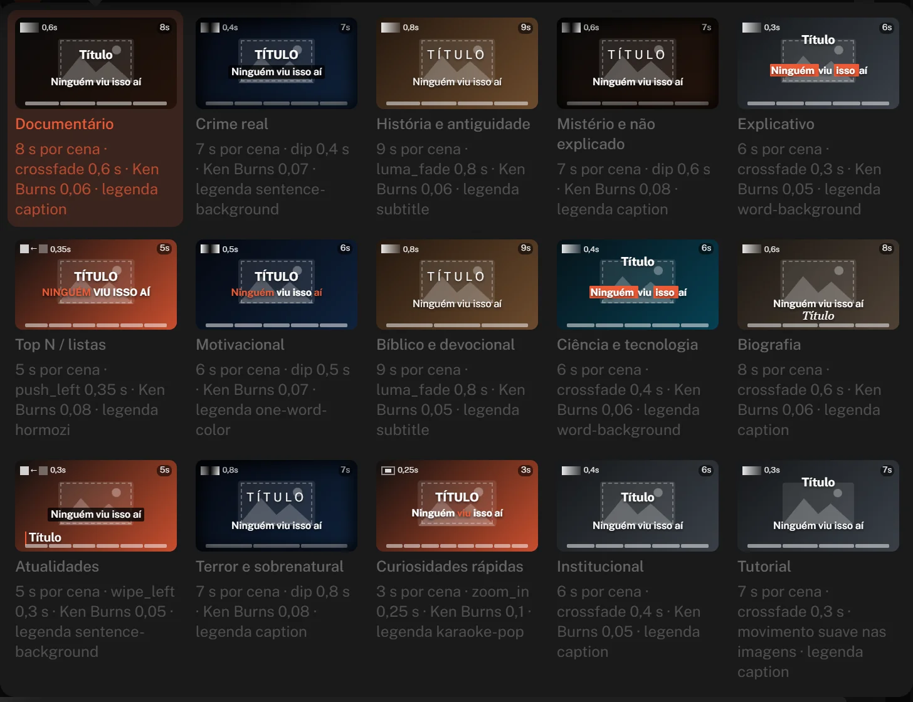
Task: Click the crossfade icon on the Institucional preview
Action: pyautogui.click(x=571, y=470)
